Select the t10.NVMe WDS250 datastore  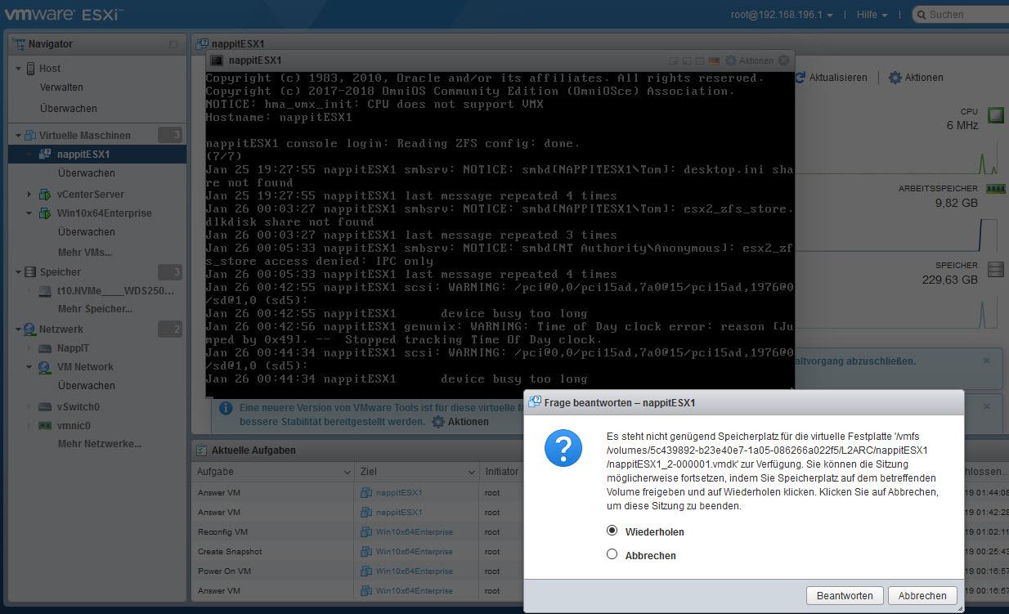pos(115,291)
